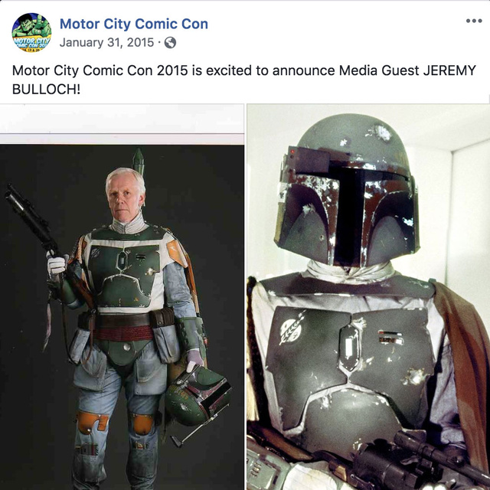Click the JEREMY BULLOCH name in the post text
This screenshot has width=490, height=490.
[x=449, y=70]
